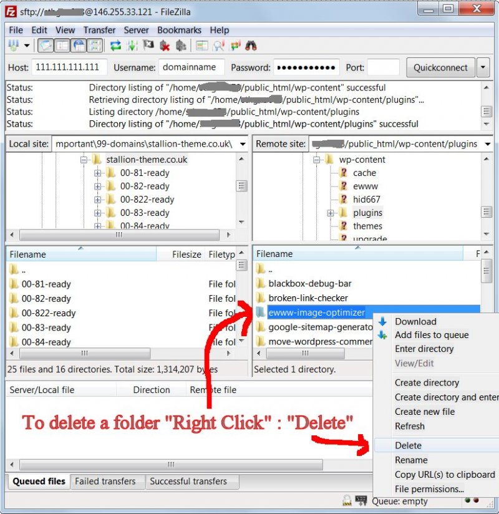
Task: Click the Port input field
Action: [x=383, y=67]
